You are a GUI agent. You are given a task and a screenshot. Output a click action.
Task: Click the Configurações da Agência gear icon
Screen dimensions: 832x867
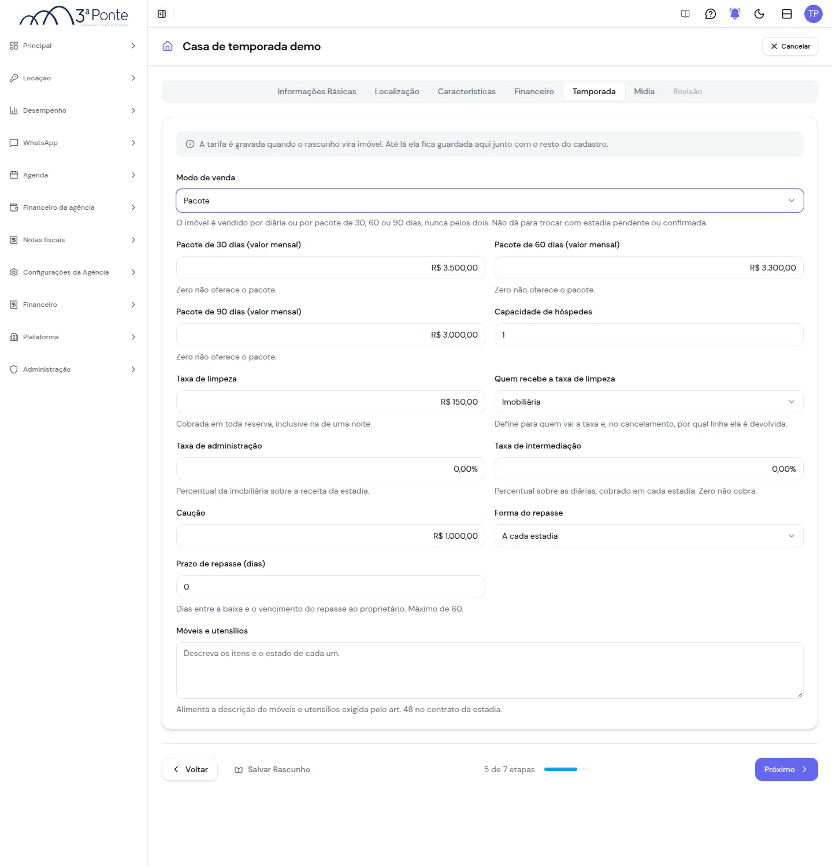14,272
